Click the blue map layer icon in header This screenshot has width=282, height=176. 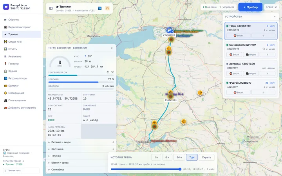pos(99,8)
